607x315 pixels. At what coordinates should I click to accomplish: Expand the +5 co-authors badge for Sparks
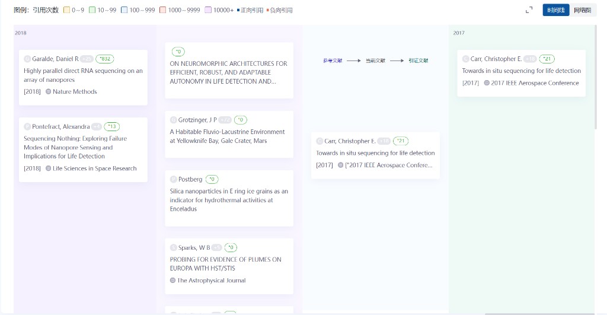[x=217, y=247]
